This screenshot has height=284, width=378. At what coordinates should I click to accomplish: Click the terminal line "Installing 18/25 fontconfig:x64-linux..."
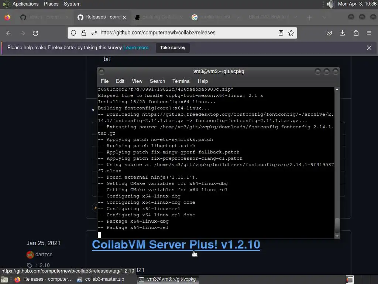tap(157, 102)
